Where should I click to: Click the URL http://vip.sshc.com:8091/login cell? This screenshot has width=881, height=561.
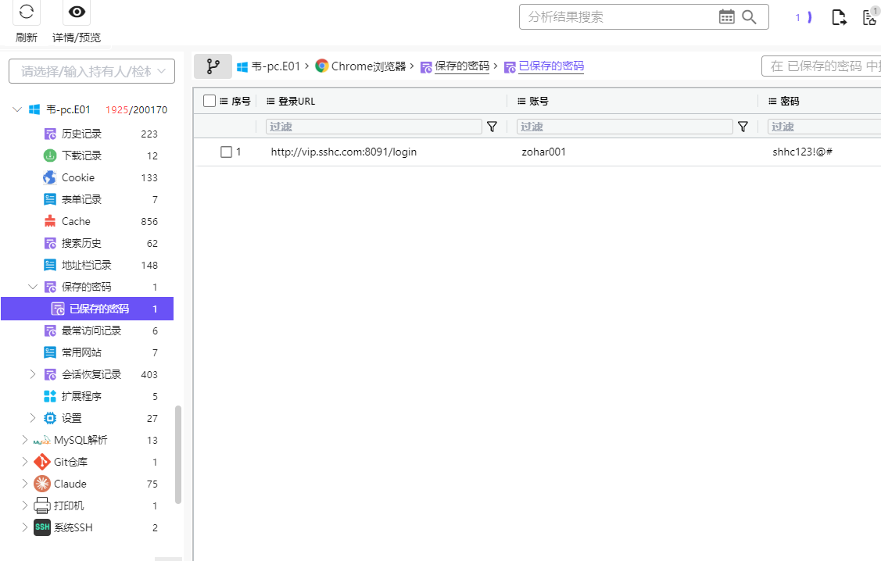(344, 152)
